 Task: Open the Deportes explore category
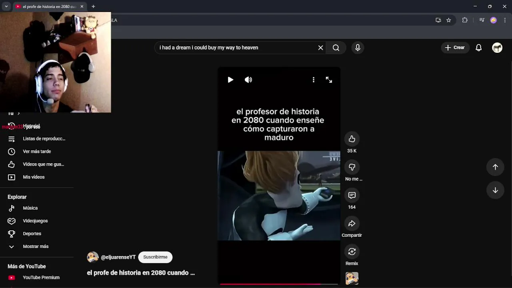click(37, 234)
